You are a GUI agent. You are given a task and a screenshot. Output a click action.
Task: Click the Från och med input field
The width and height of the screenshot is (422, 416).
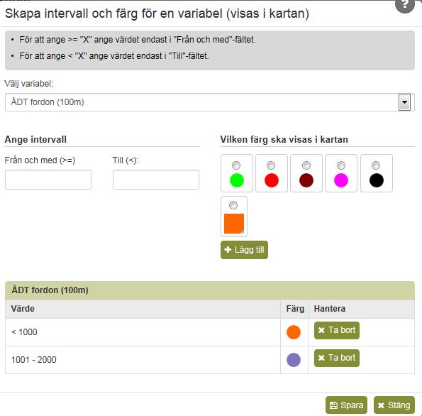coord(48,180)
